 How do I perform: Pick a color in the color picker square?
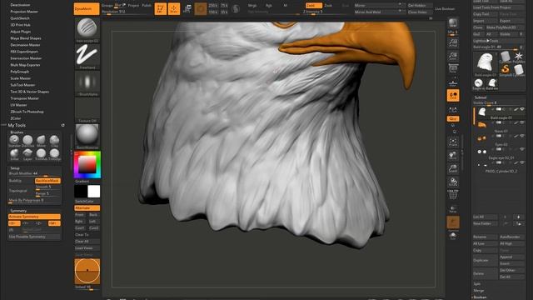(x=87, y=165)
